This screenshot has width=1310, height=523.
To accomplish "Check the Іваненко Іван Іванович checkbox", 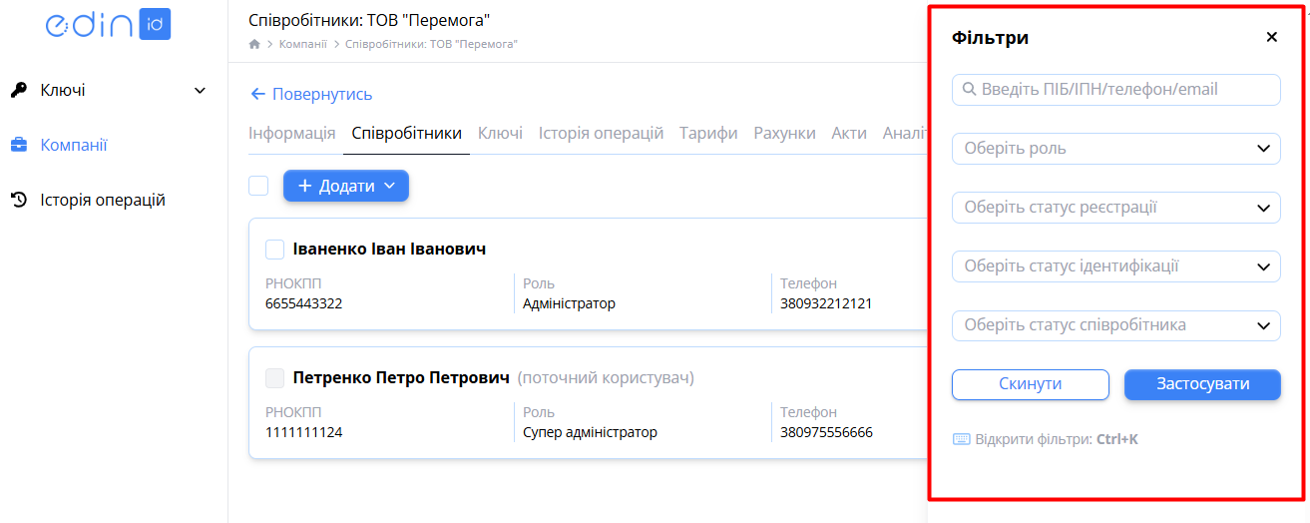I will (x=275, y=250).
